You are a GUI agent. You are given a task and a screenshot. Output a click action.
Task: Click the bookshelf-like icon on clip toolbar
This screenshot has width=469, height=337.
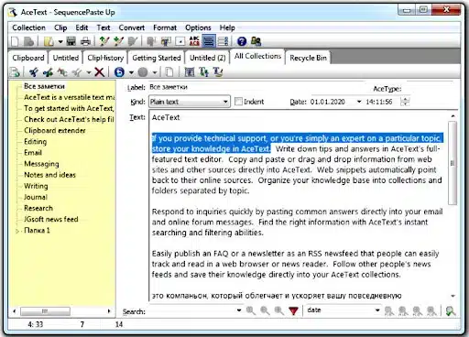[x=190, y=72]
